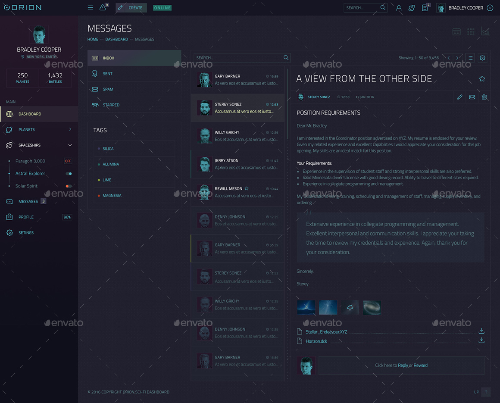Star the open message A View From The Other Side
The image size is (500, 403).
click(482, 79)
